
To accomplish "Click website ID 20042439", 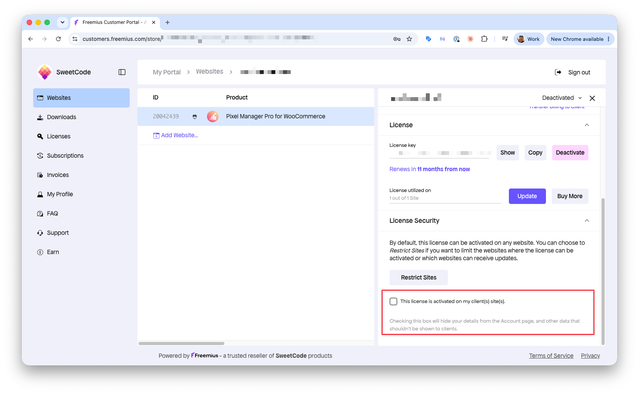I will [166, 116].
